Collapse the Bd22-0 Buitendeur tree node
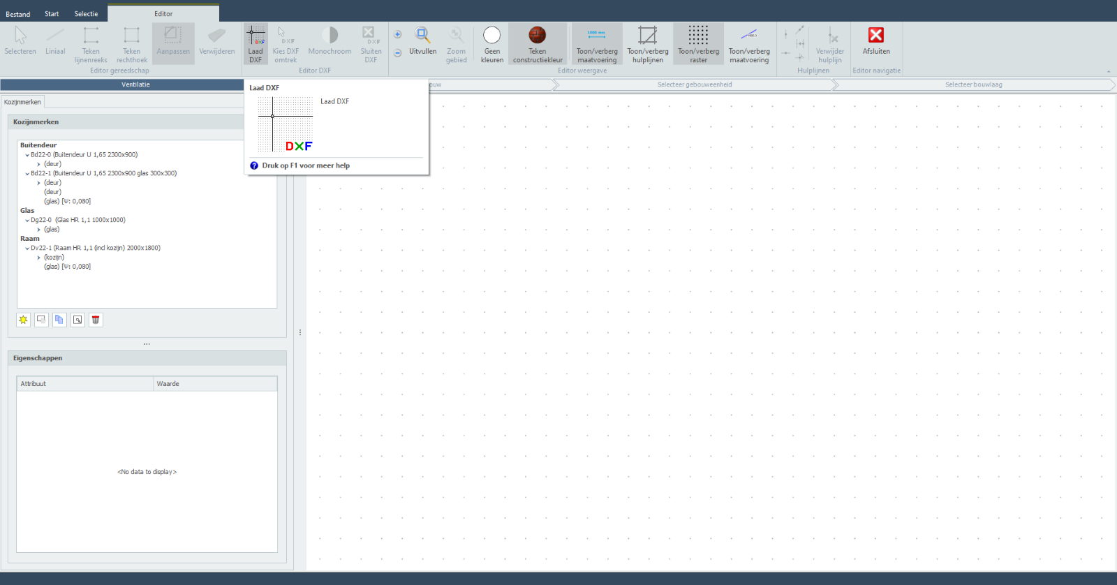Image resolution: width=1117 pixels, height=585 pixels. coord(27,155)
